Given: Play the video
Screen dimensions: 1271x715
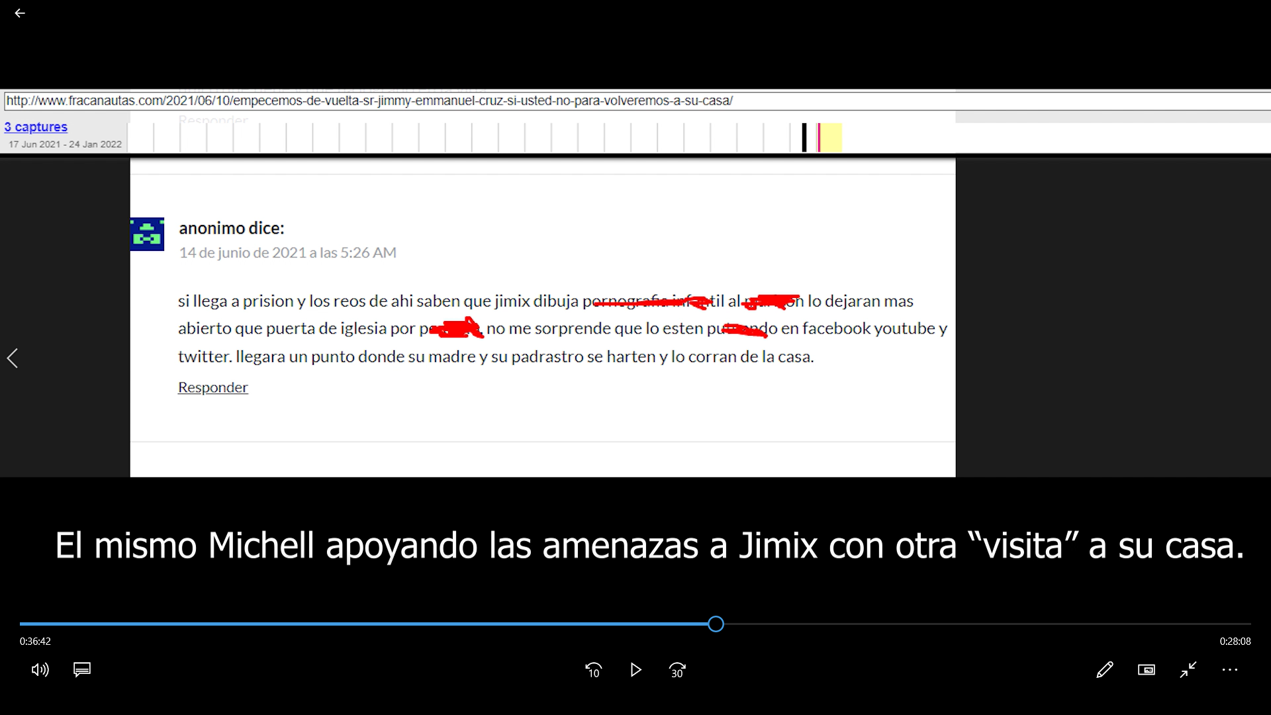Looking at the screenshot, I should click(635, 670).
